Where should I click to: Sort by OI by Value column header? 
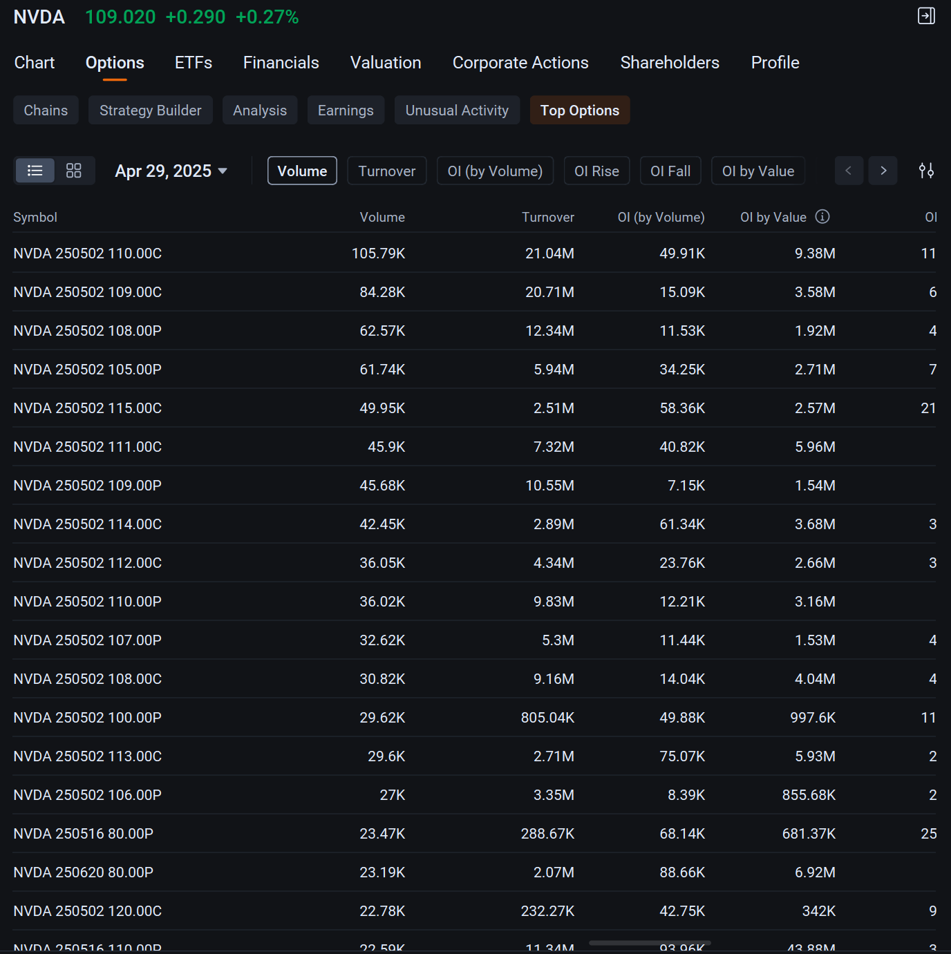(773, 217)
